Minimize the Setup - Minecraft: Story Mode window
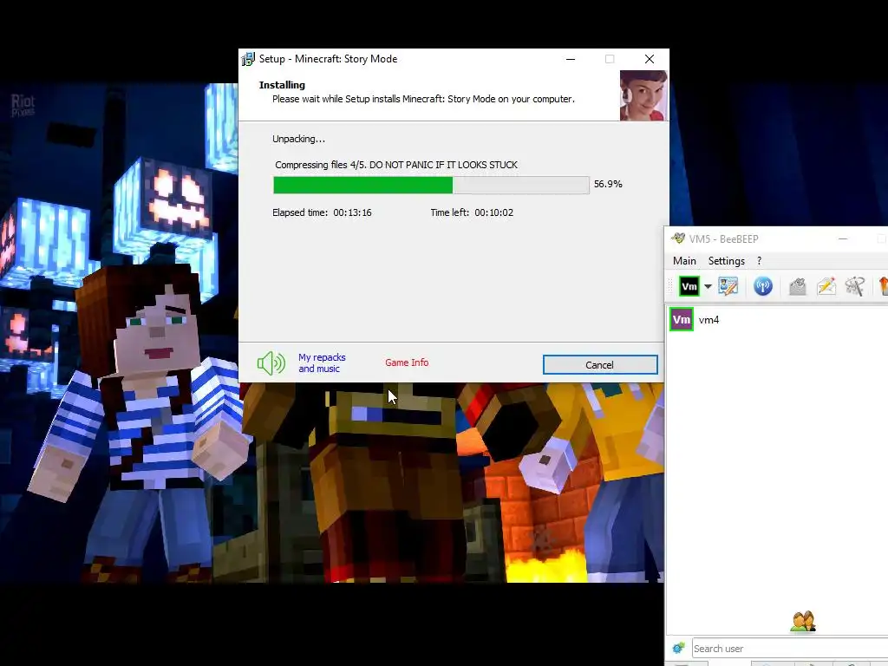The width and height of the screenshot is (888, 666). click(x=571, y=59)
